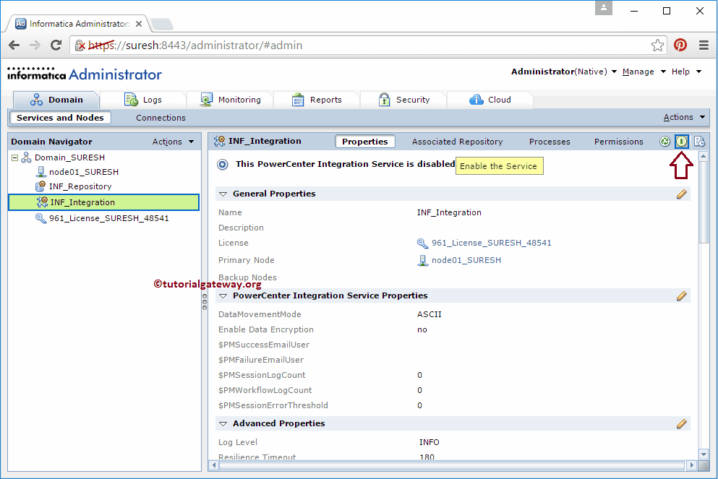This screenshot has width=718, height=479.
Task: Click the refresh service icon
Action: (664, 141)
